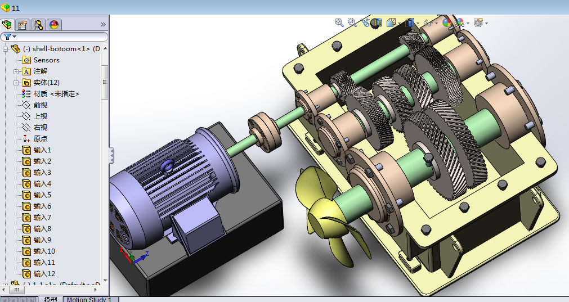Click the vertical scrollbar thumb in tree
Screen dimensions: 569x302
click(x=105, y=82)
